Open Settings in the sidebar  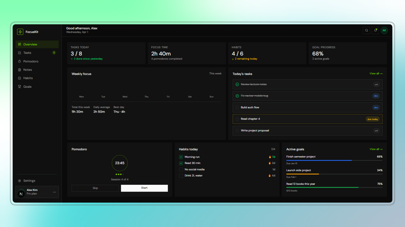click(37, 181)
